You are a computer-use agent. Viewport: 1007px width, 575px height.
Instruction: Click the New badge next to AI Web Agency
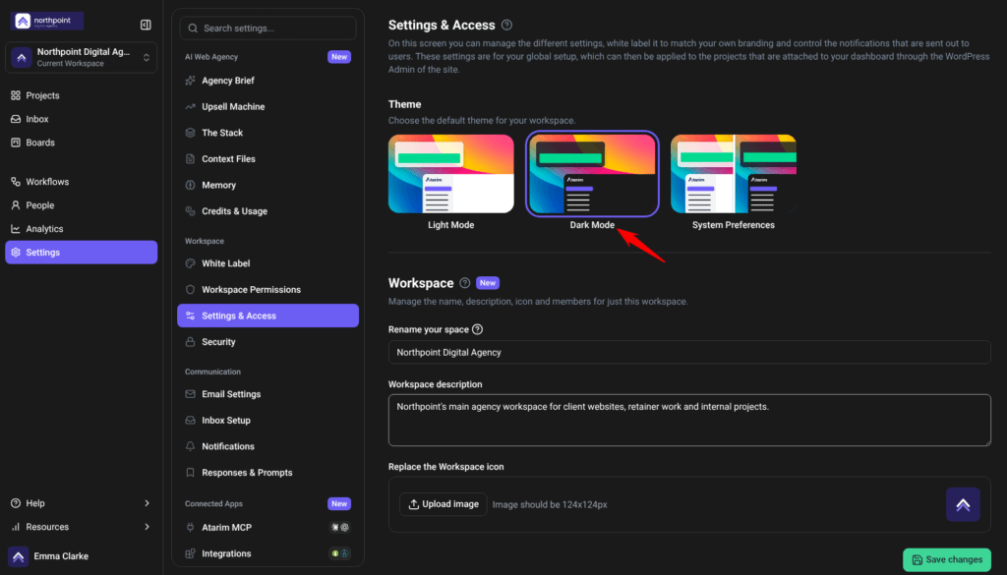click(339, 57)
